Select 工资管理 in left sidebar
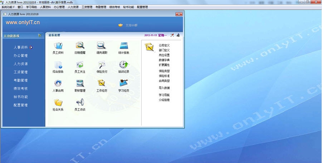 pyautogui.click(x=21, y=72)
